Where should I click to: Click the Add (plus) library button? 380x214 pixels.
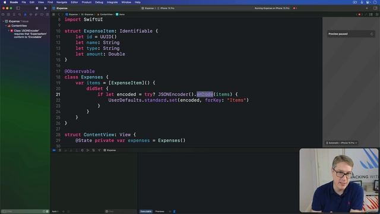[367, 8]
